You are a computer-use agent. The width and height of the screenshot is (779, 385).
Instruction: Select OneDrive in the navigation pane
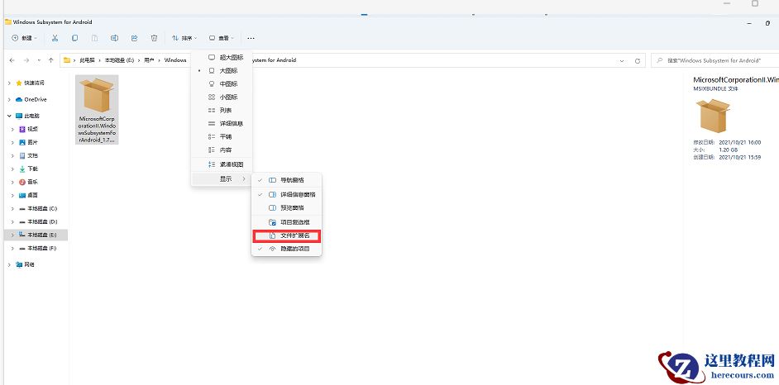pos(35,99)
